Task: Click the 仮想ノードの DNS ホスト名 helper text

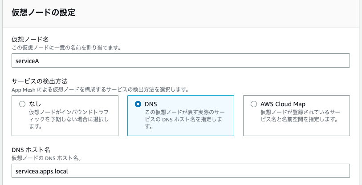Action: 46,158
